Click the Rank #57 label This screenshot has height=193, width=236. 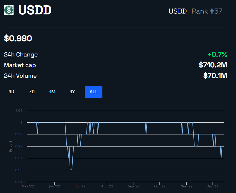pos(207,11)
